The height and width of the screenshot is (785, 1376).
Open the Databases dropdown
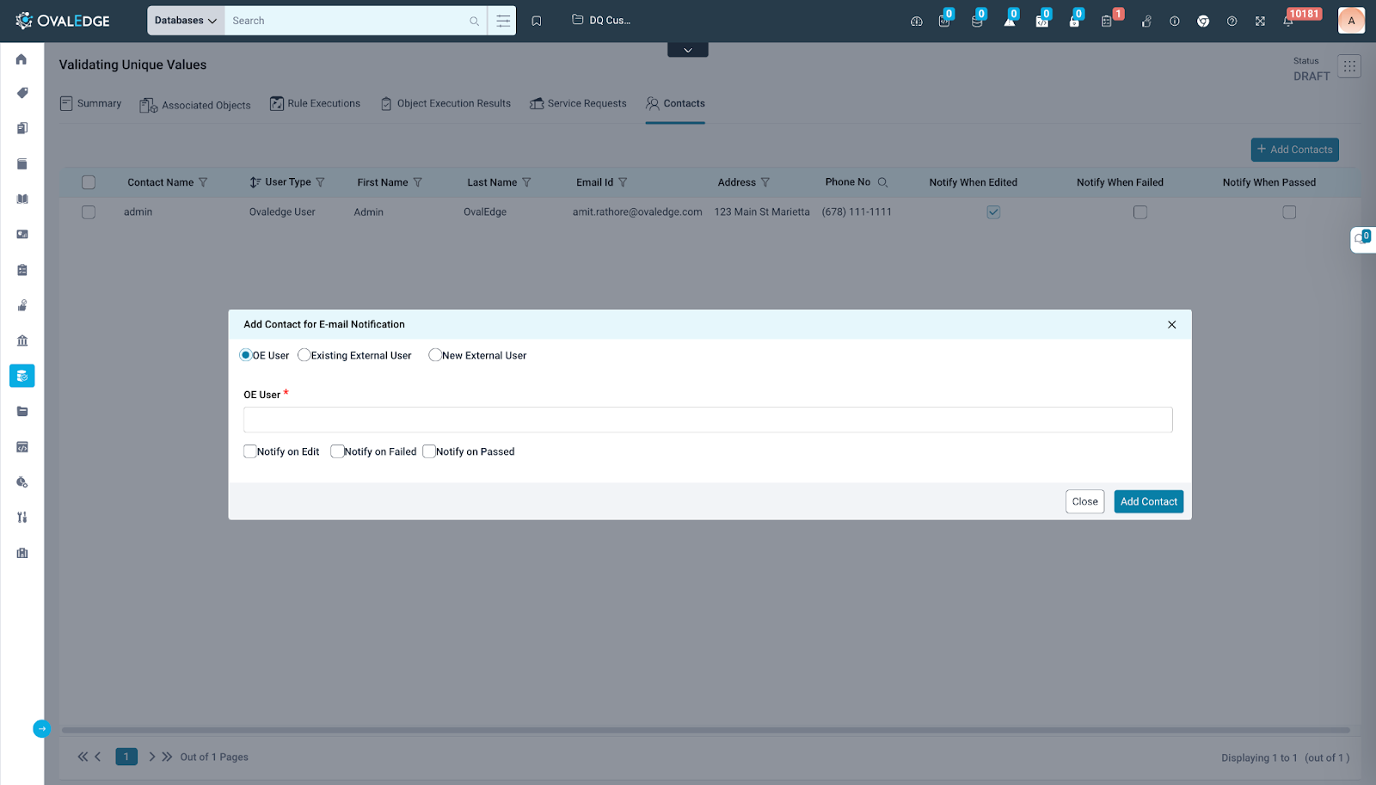point(186,21)
